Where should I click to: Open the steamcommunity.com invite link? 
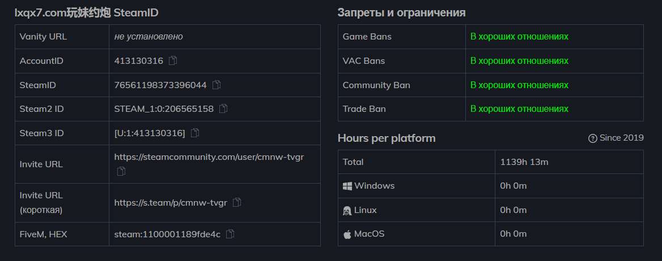pyautogui.click(x=209, y=157)
